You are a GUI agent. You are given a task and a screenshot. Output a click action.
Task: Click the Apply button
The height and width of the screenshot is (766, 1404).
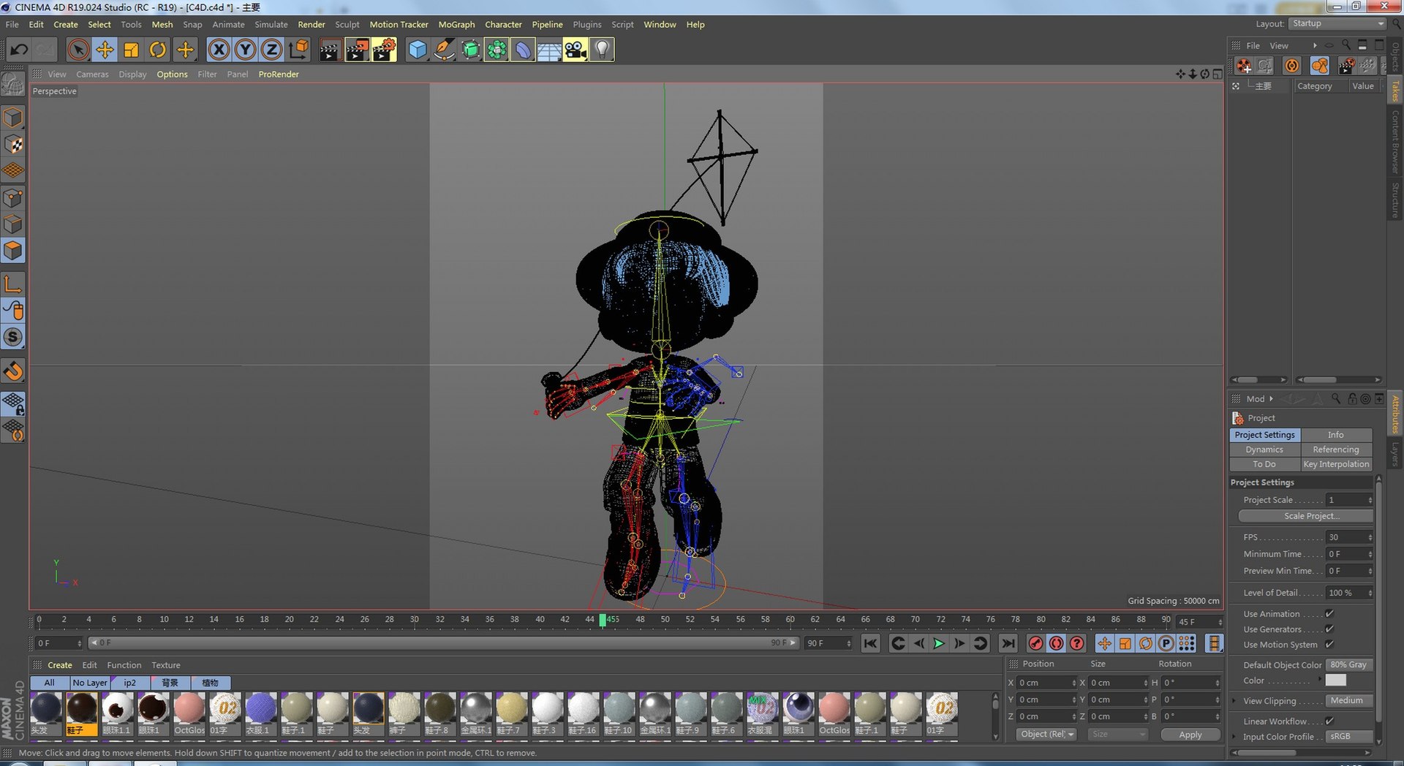1190,735
